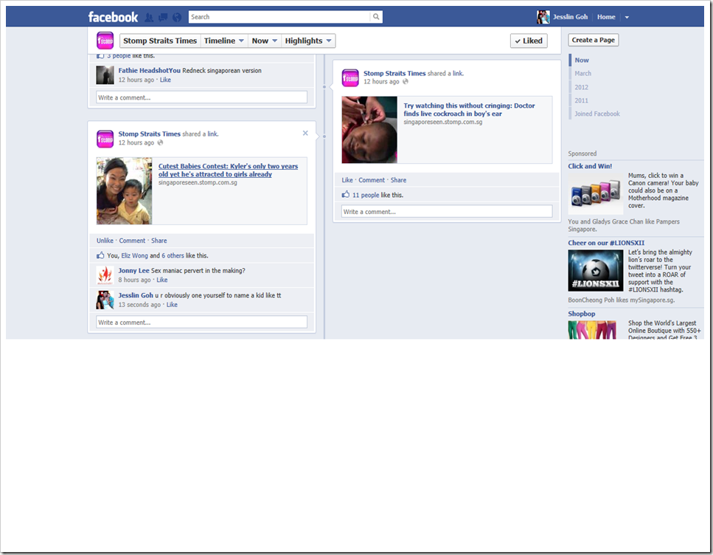Open Jonny Lee's name link
This screenshot has width=713, height=555.
point(133,270)
